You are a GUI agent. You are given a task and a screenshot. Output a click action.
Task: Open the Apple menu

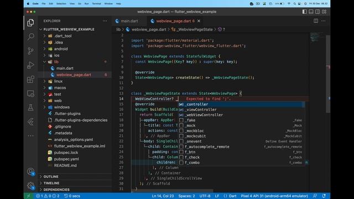coord(28,4)
